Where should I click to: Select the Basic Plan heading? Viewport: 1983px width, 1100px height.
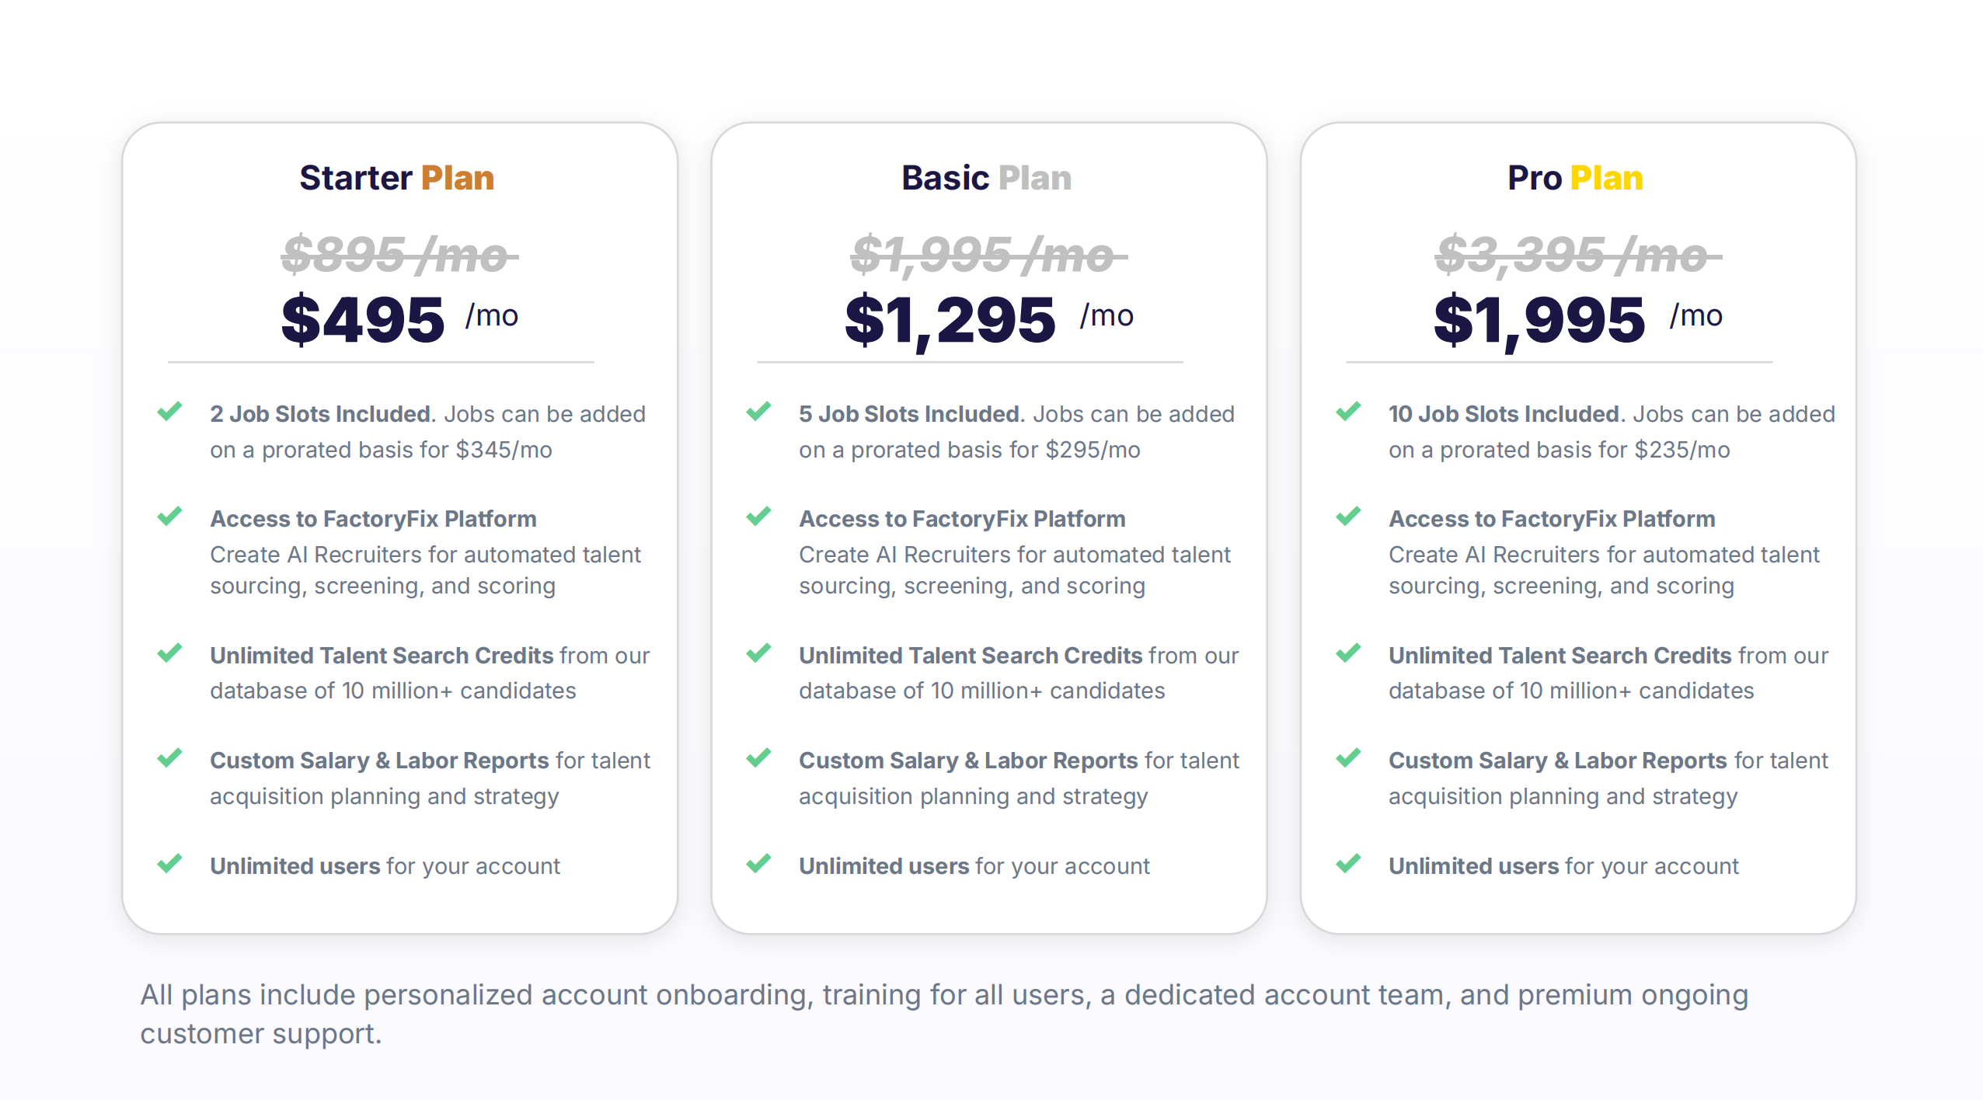(x=986, y=178)
